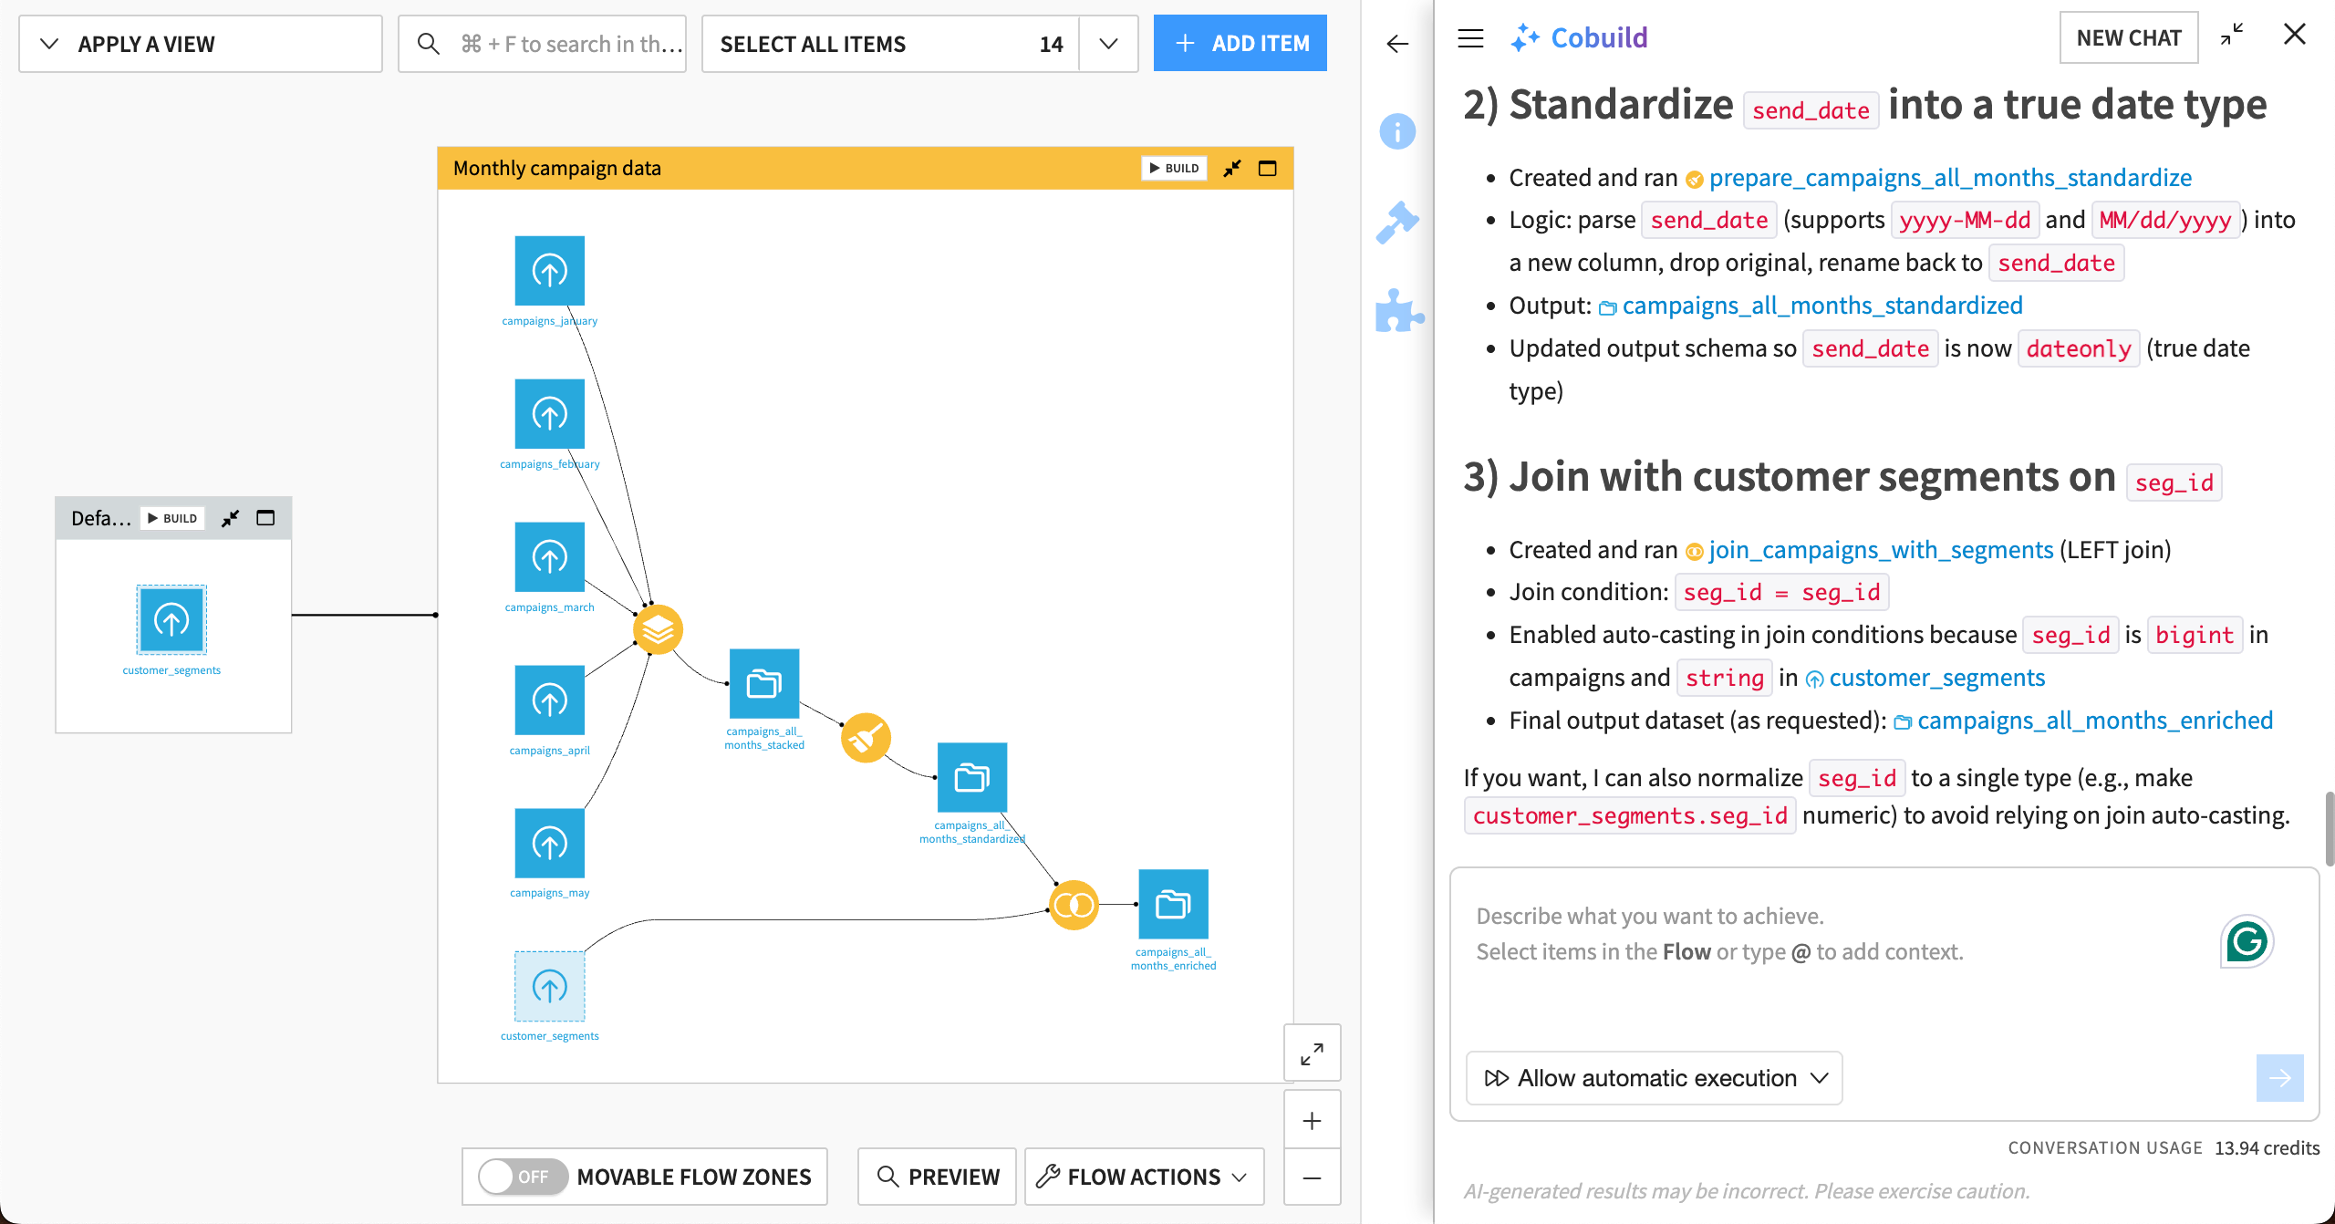Open join_campaigns_with_segments recipe link
This screenshot has width=2335, height=1224.
tap(1881, 550)
